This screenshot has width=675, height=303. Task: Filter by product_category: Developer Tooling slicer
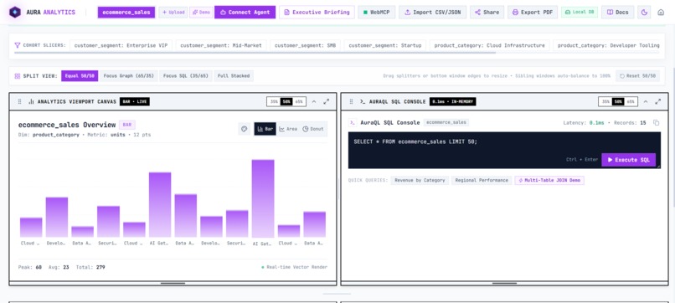point(606,45)
